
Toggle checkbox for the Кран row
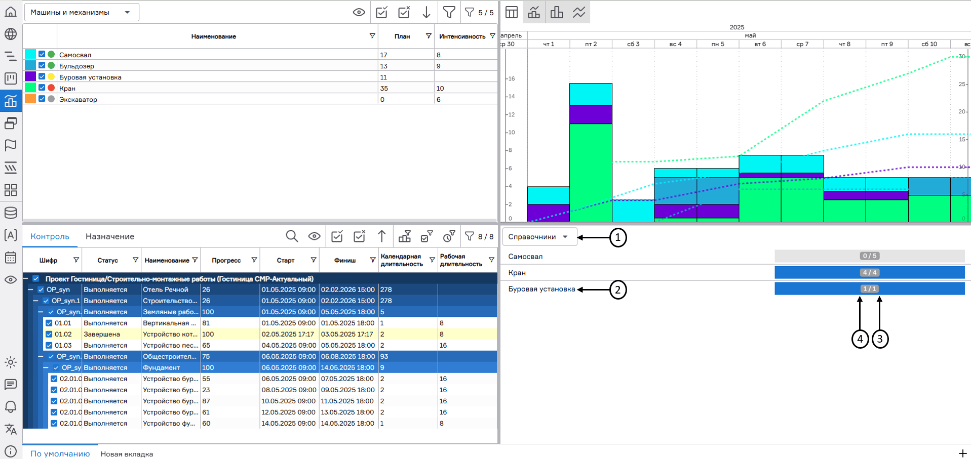click(42, 88)
